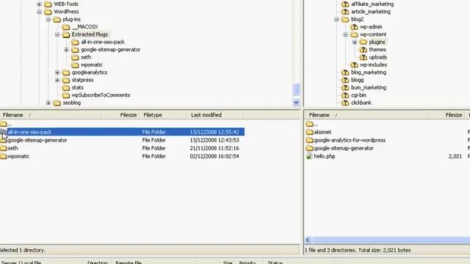470x264 pixels.
Task: Click 'Selected 1 directory.' status text
Action: 23,250
